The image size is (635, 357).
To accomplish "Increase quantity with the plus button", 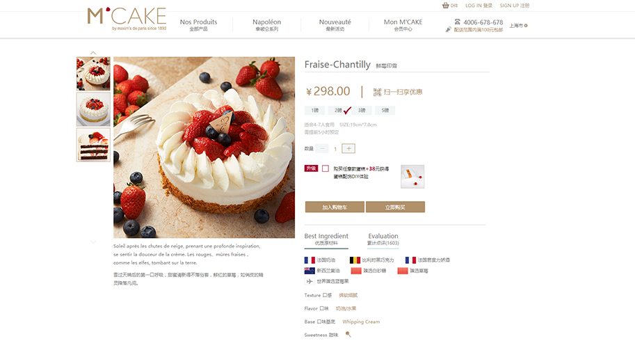I will 348,148.
